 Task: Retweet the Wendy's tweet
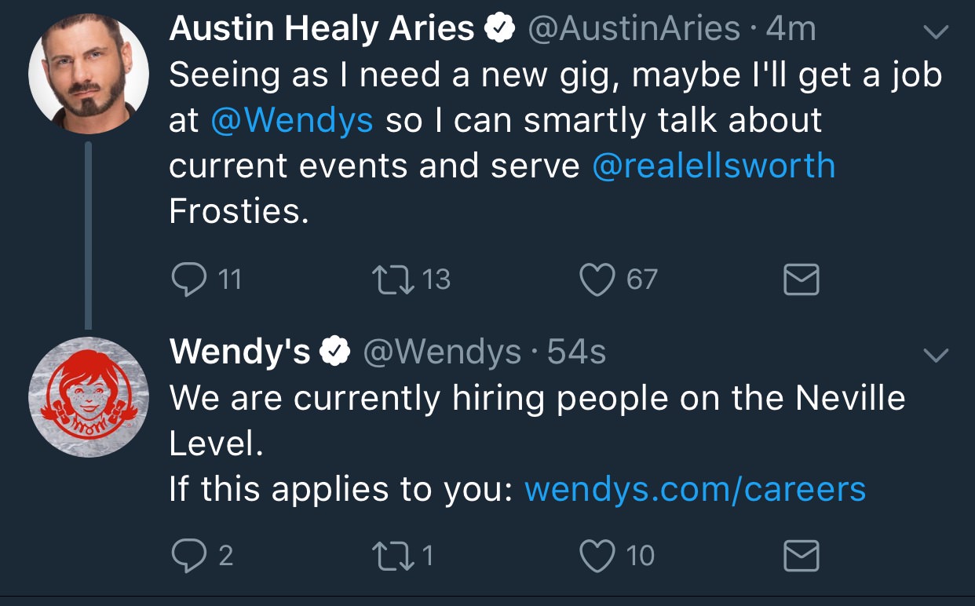pyautogui.click(x=392, y=556)
